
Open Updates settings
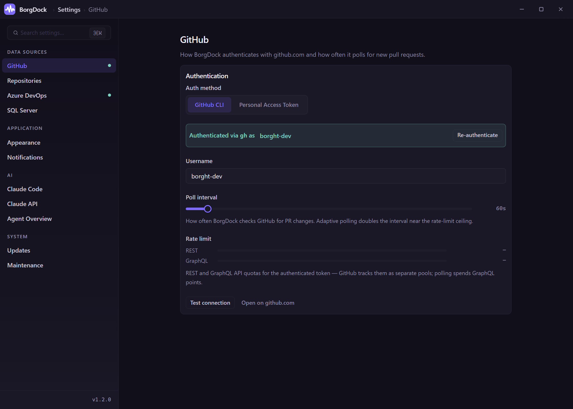(x=59, y=250)
